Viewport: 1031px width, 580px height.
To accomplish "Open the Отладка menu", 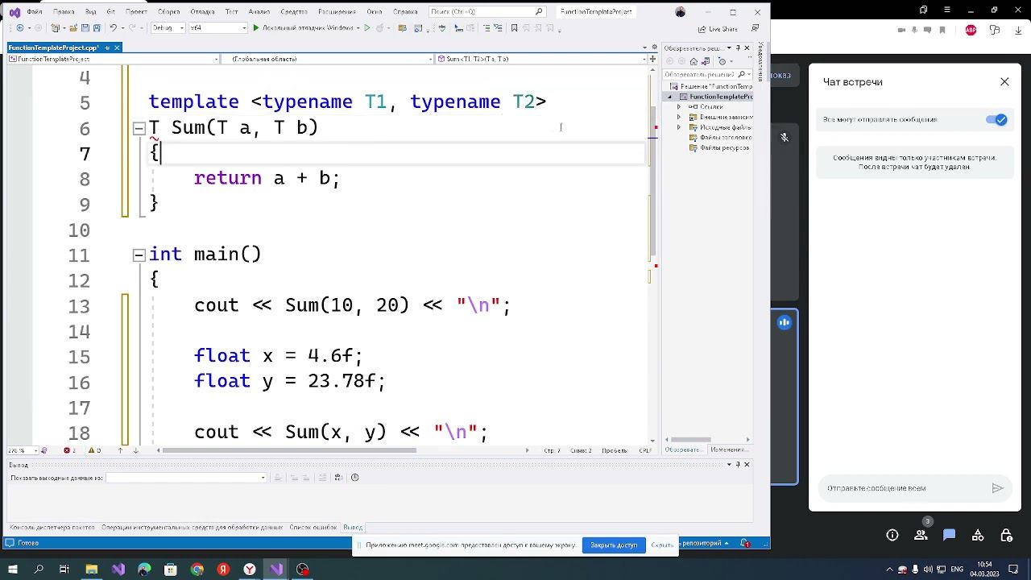I will (203, 12).
